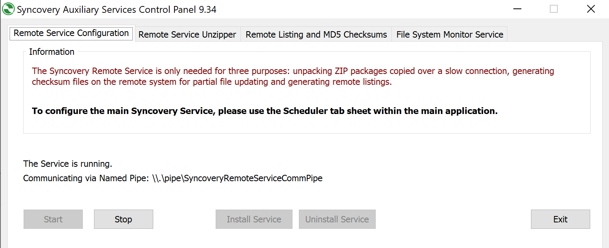Screen dimensions: 609x248
Task: Click the disabled Start button
Action: tap(53, 219)
